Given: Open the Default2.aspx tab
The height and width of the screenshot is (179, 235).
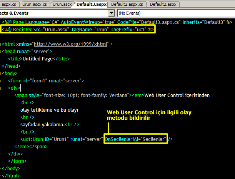Looking at the screenshot, I should (x=163, y=4).
